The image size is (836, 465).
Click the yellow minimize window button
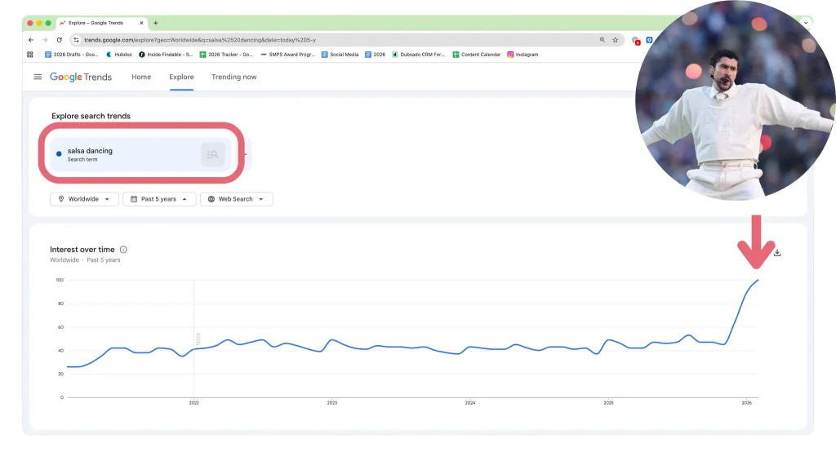39,23
